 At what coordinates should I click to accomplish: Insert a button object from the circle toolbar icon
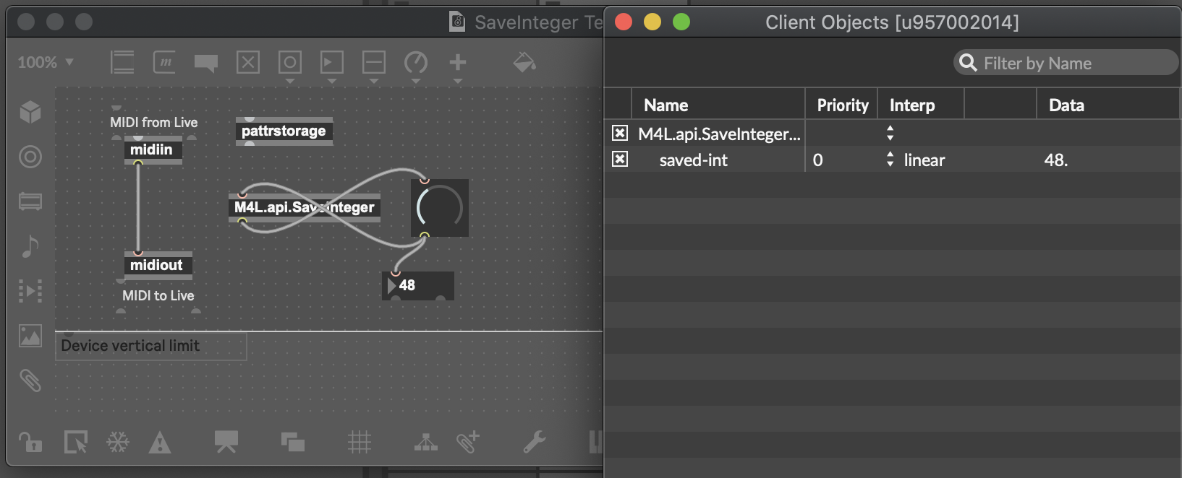290,62
